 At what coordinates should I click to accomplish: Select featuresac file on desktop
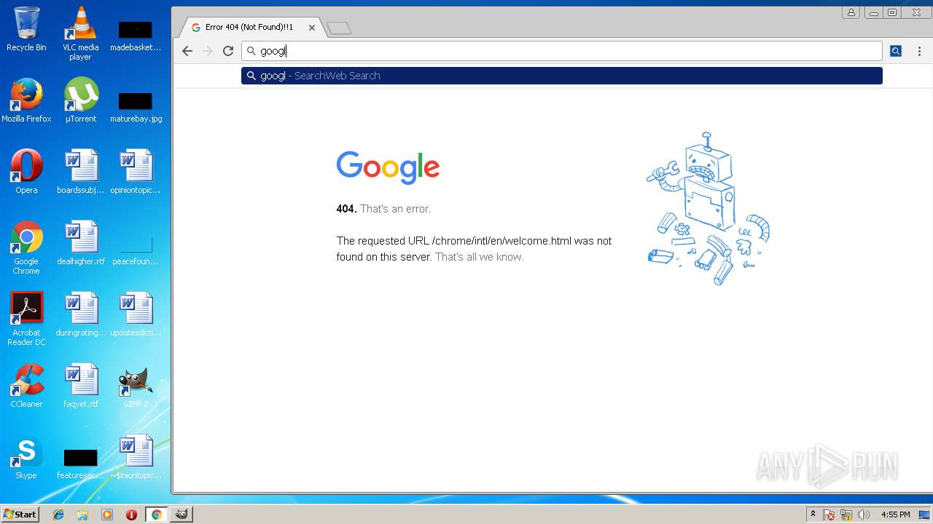pyautogui.click(x=81, y=463)
